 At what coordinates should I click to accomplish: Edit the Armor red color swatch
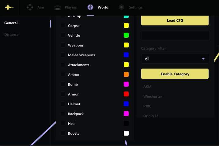[126, 94]
